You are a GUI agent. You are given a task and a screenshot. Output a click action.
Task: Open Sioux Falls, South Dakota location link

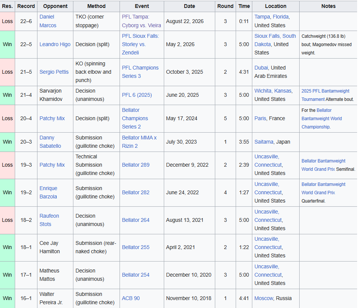pos(275,40)
